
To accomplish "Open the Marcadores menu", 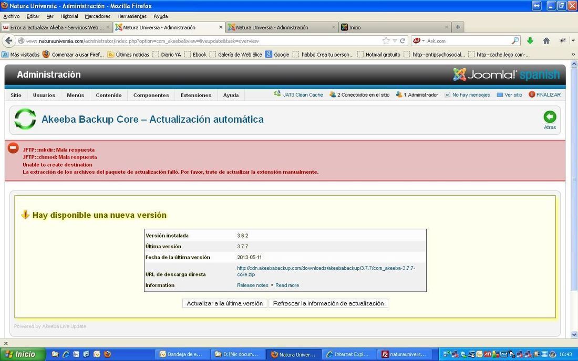I will (x=98, y=16).
